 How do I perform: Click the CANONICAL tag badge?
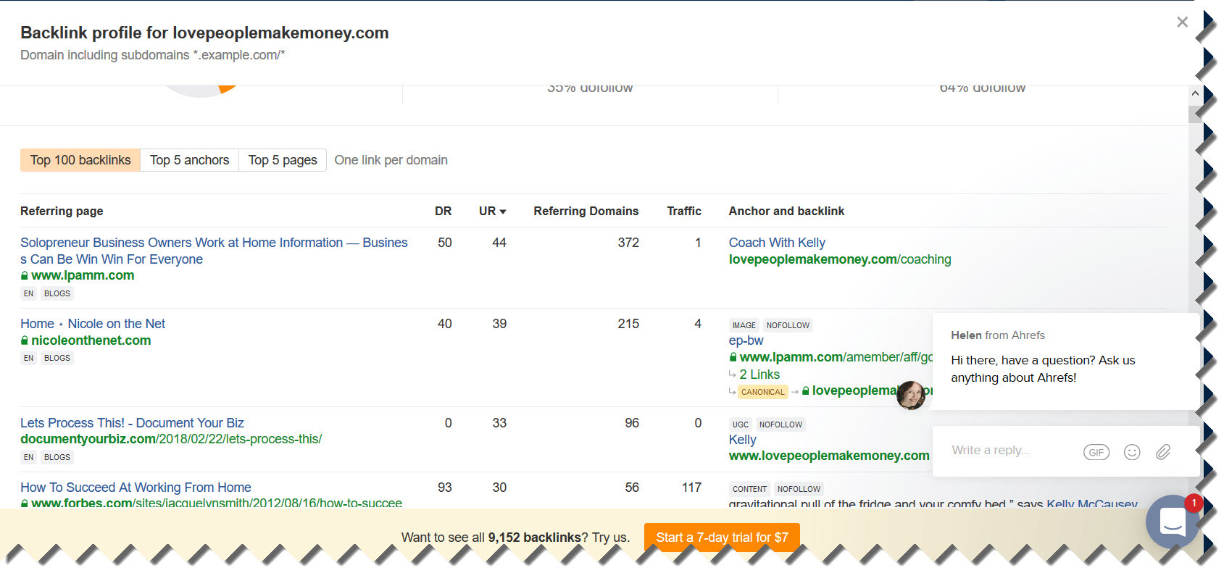(762, 392)
